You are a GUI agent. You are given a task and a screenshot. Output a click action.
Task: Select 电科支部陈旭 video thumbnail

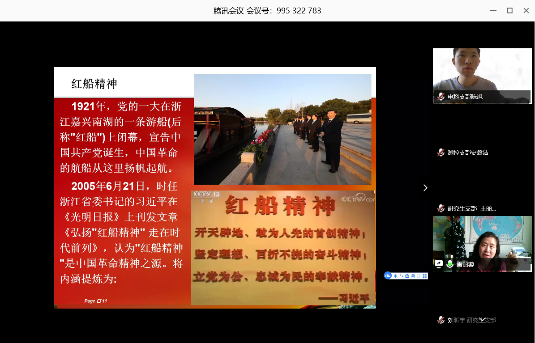[482, 72]
